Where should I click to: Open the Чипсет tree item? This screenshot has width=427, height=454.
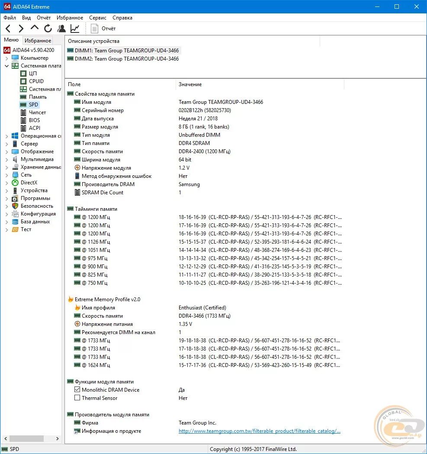[x=37, y=113]
